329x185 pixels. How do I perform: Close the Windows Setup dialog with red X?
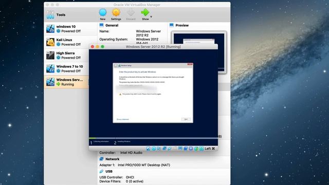click(x=190, y=64)
